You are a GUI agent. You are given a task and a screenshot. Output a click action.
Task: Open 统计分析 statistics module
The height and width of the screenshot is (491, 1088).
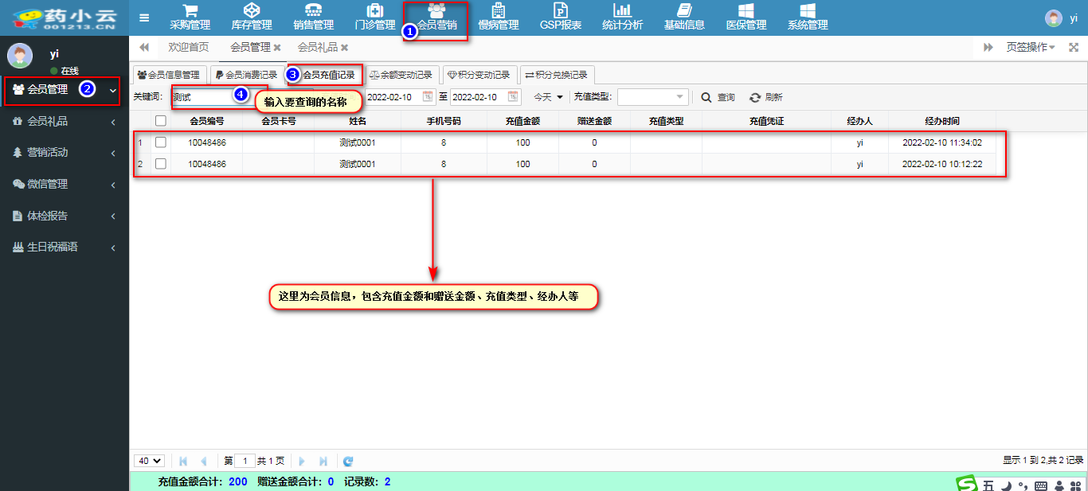[622, 18]
